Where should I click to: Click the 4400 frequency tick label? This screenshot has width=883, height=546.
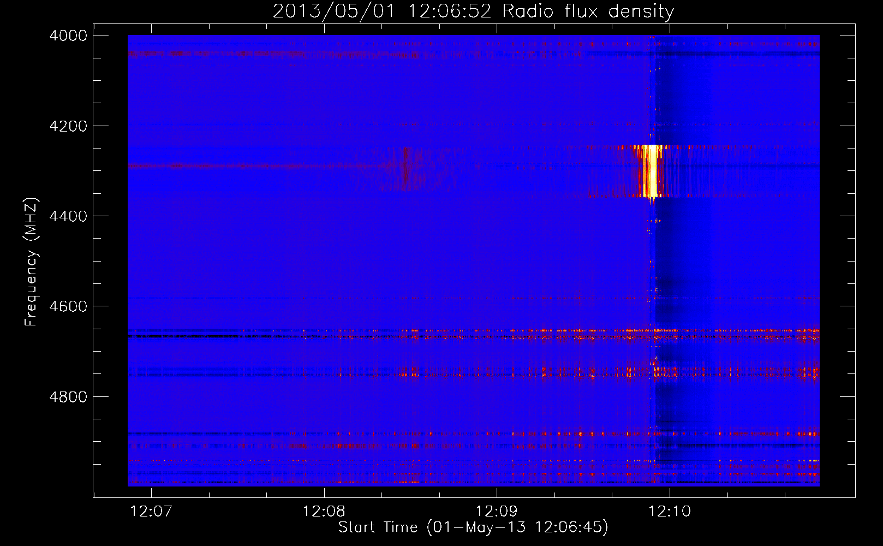coord(68,216)
